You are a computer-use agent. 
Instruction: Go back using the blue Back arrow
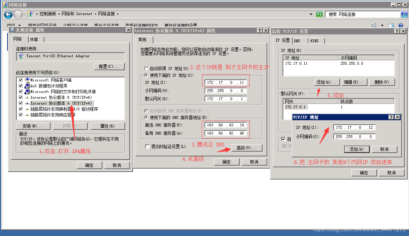click(9, 14)
